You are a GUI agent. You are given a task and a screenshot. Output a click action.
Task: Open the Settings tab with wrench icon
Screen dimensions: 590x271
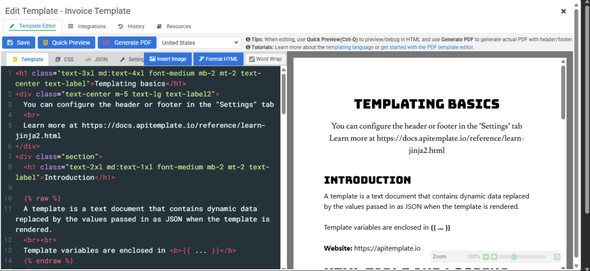point(133,59)
